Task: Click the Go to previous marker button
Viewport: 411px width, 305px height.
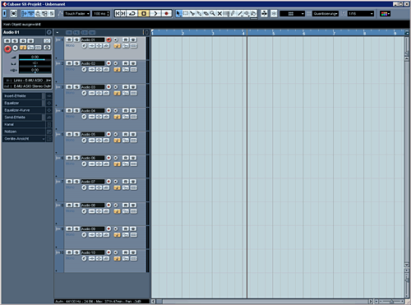Action: pos(118,13)
